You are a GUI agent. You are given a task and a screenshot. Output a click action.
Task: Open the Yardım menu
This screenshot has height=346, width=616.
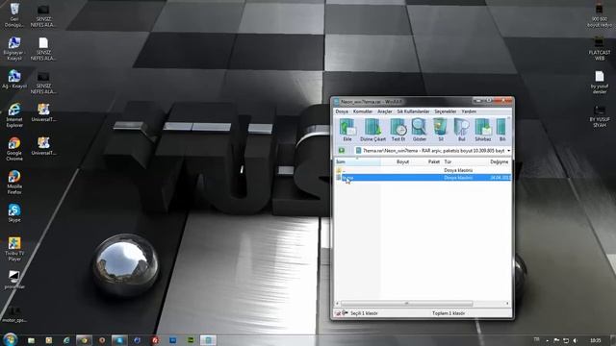469,111
